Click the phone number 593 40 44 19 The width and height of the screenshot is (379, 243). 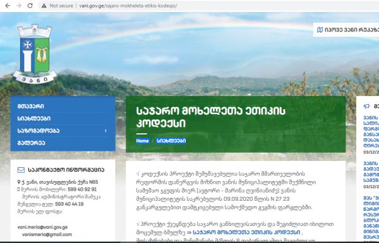(x=69, y=204)
